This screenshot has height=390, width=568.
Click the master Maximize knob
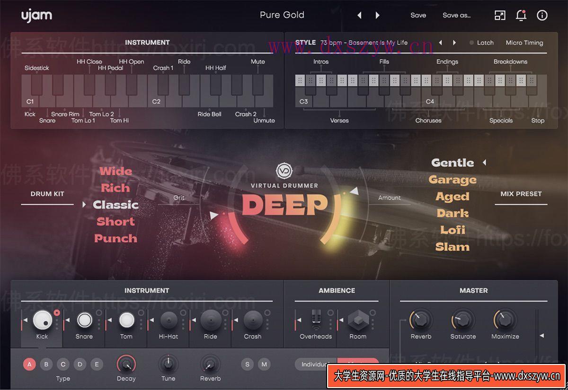pyautogui.click(x=505, y=320)
